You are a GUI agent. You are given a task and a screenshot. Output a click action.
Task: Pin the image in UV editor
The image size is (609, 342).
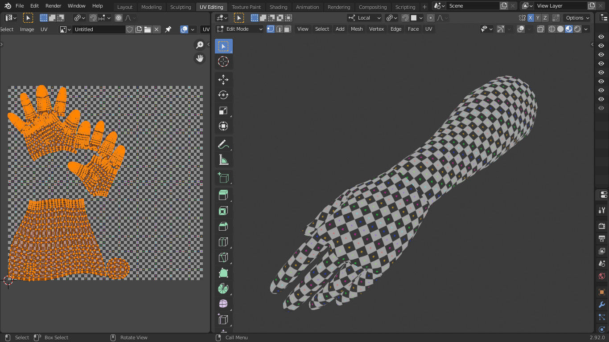[168, 29]
